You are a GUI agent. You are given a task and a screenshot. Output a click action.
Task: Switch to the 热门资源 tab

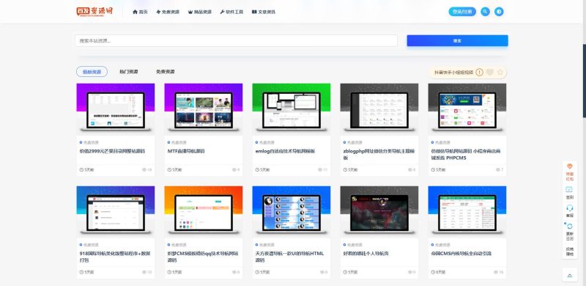(x=129, y=72)
